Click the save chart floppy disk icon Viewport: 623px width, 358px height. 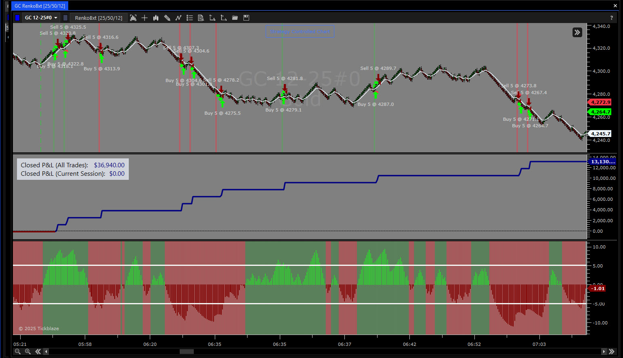[x=246, y=18]
